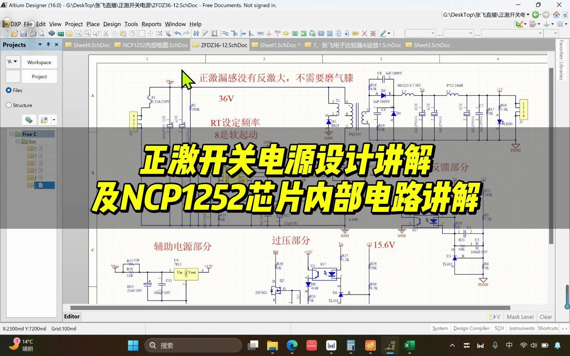Place a GND power port

click(269, 33)
